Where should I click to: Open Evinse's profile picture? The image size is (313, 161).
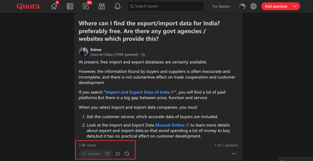pyautogui.click(x=83, y=52)
